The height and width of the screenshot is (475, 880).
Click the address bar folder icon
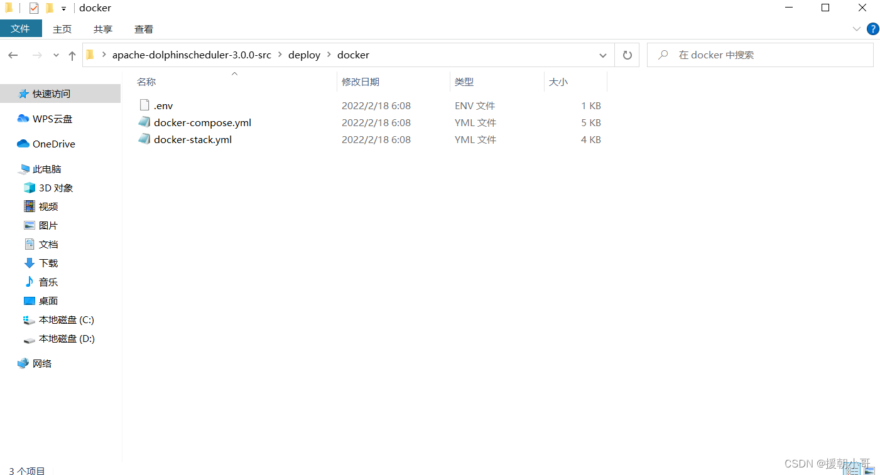pos(90,55)
